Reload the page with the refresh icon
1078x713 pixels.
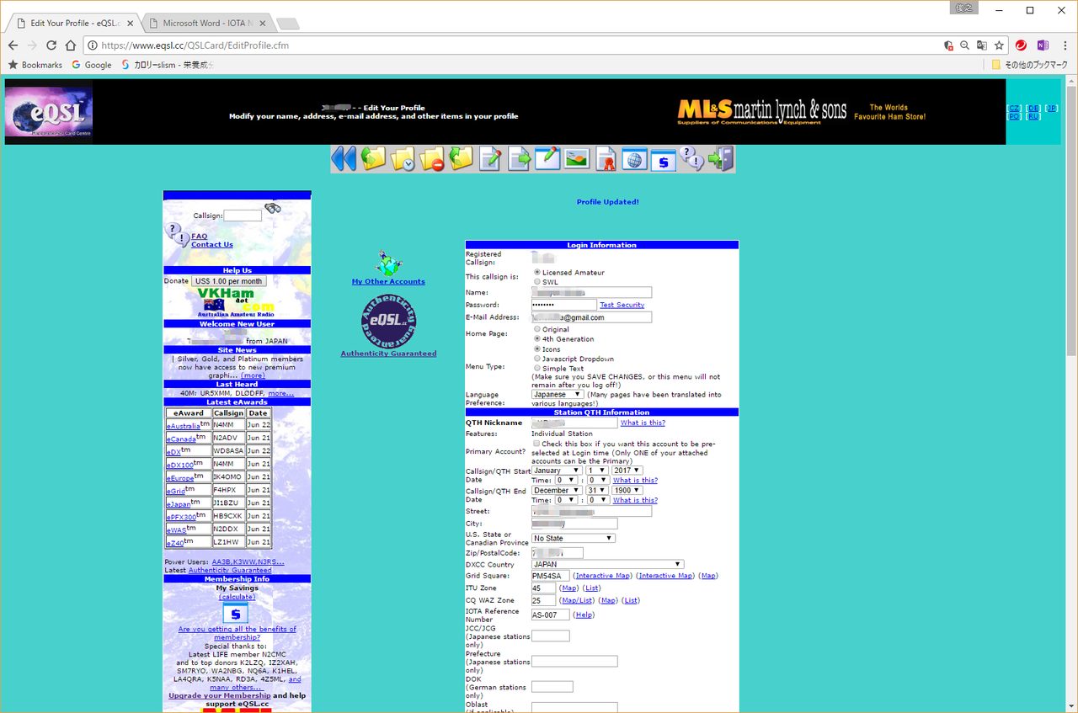[x=51, y=45]
